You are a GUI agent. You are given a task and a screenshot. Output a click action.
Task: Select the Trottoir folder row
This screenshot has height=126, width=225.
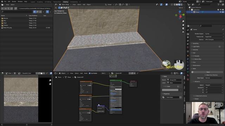pos(26,25)
